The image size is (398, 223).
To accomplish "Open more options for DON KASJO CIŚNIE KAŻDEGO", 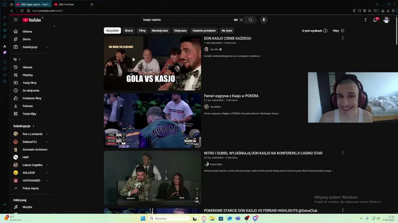I will 343,38.
